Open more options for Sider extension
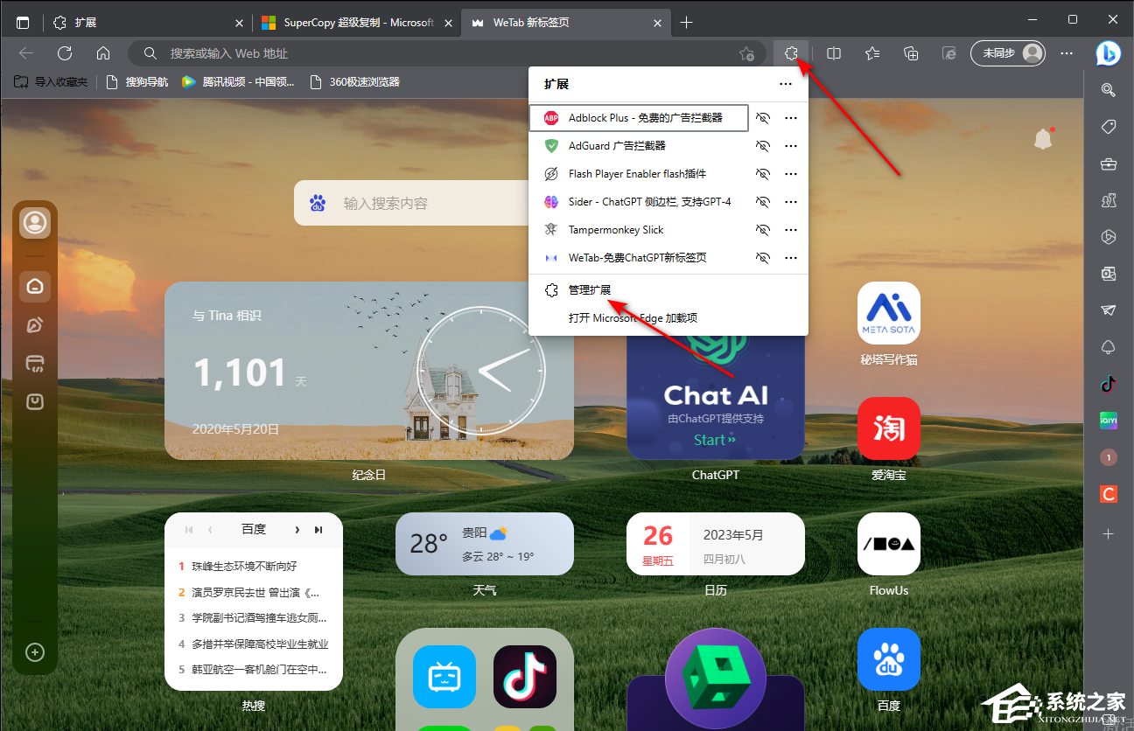This screenshot has height=731, width=1134. point(791,202)
